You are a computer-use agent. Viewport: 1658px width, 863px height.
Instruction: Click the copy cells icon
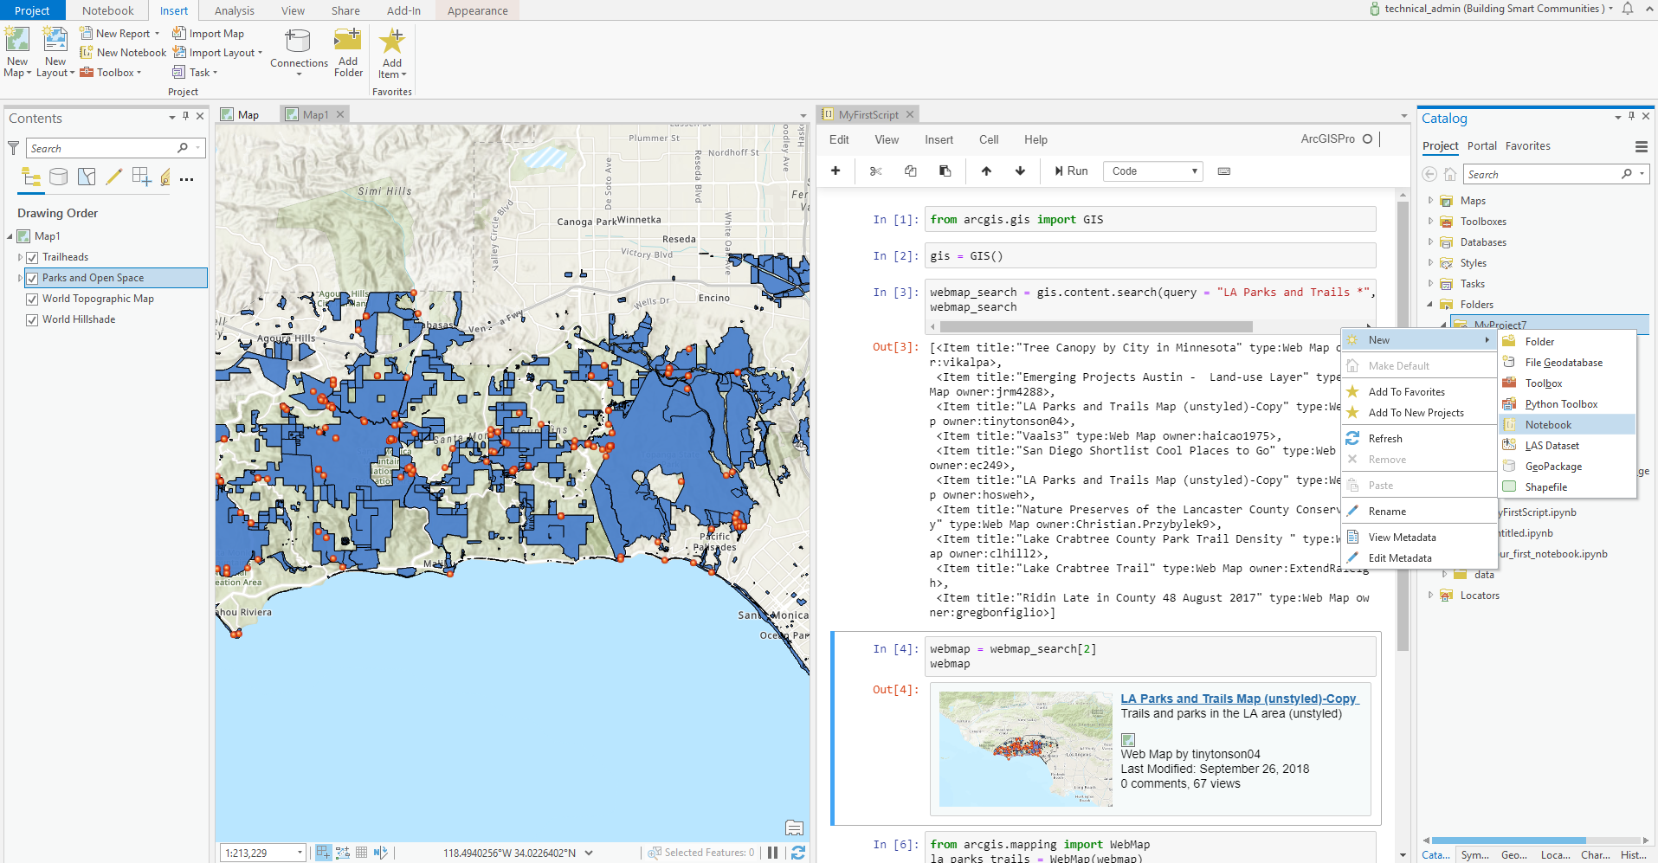click(911, 171)
